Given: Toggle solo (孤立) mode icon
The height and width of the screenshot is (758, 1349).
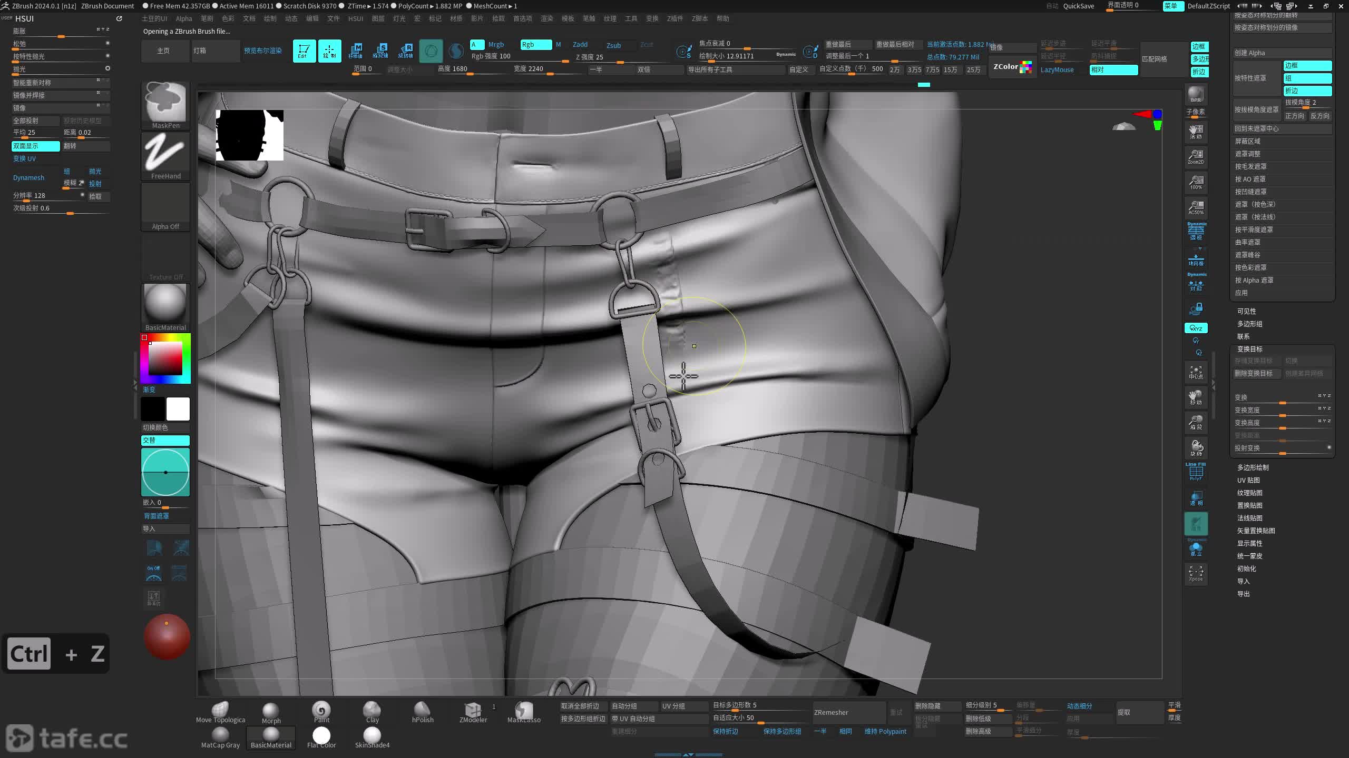Looking at the screenshot, I should point(1196,548).
